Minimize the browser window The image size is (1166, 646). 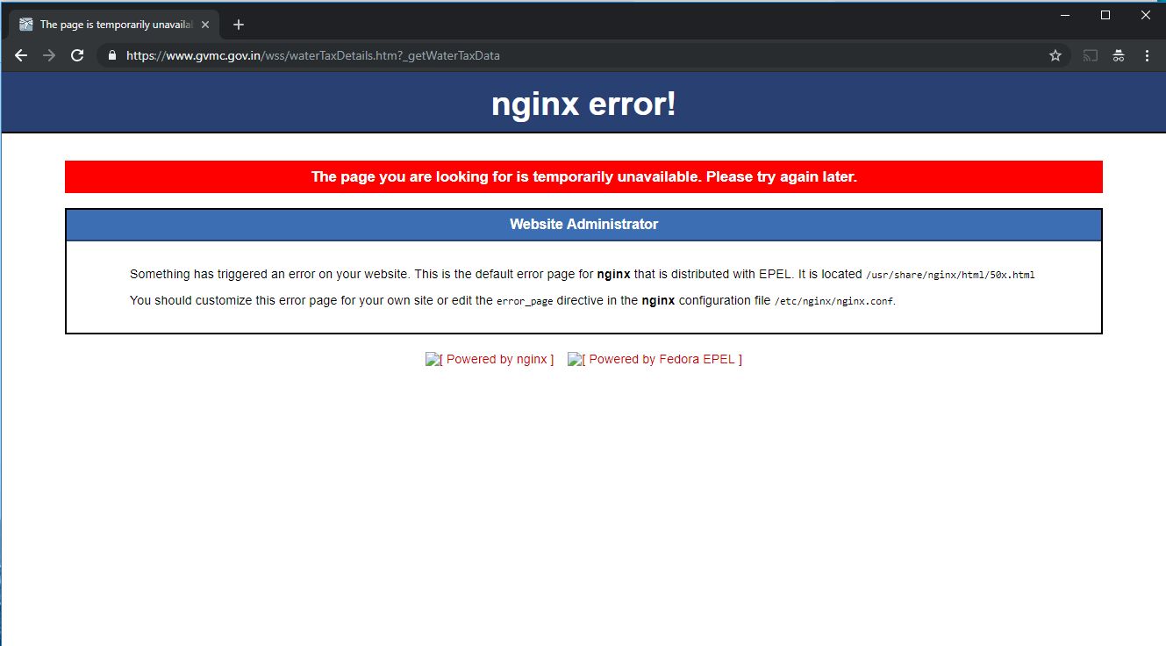1065,15
